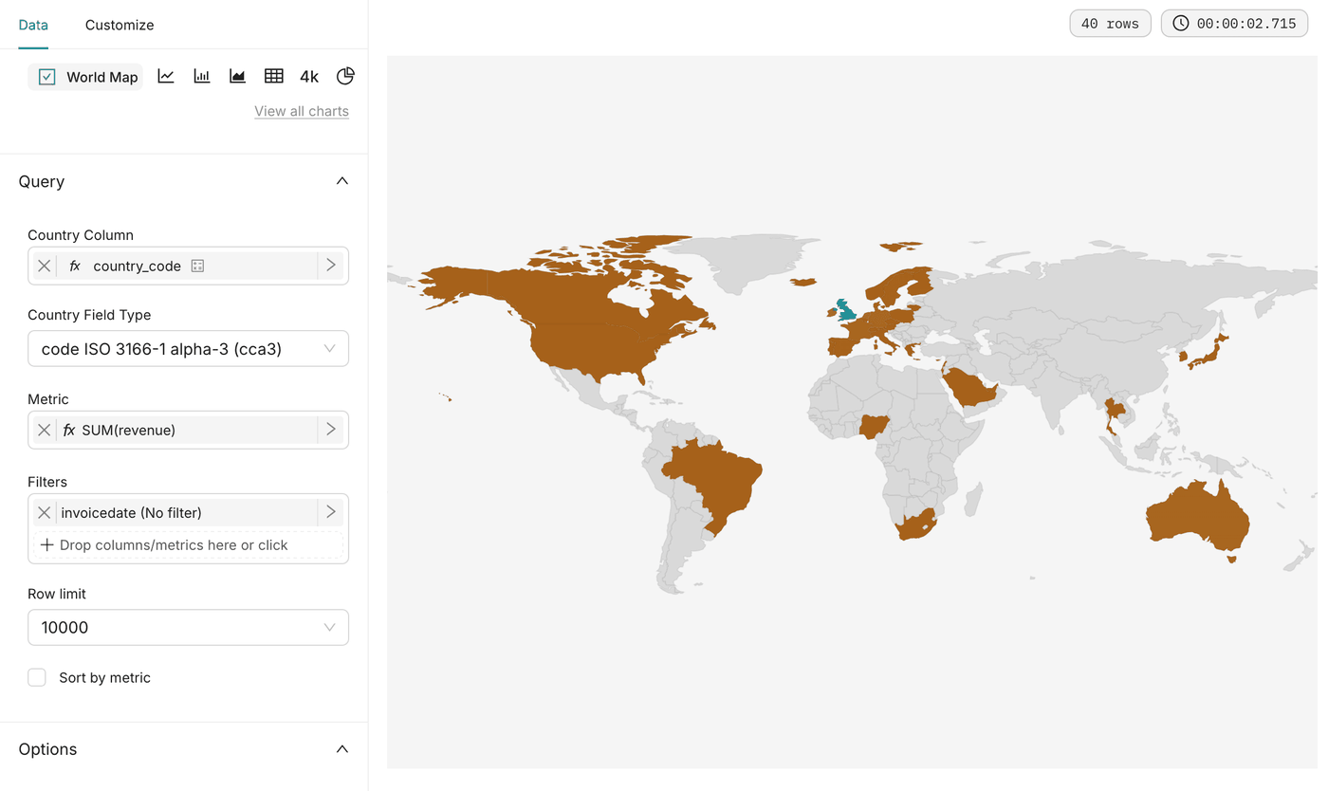Select the table chart icon
1328x791 pixels.
[x=273, y=76]
